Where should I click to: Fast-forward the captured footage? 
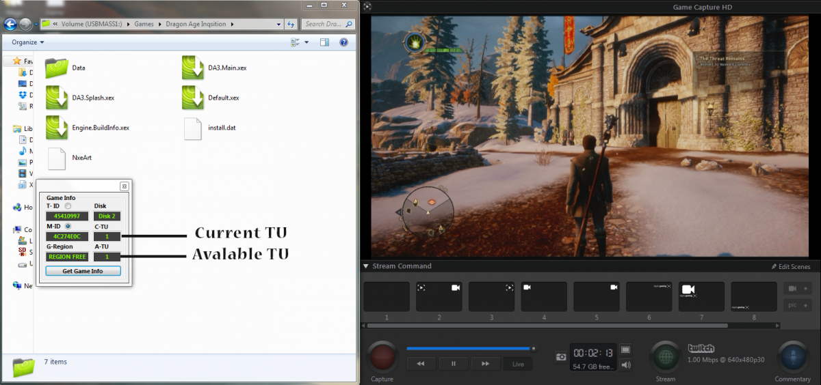click(x=485, y=364)
